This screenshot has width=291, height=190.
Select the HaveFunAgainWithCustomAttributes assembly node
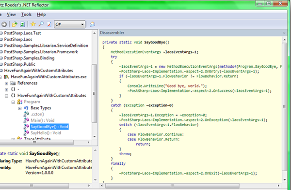click(x=39, y=71)
